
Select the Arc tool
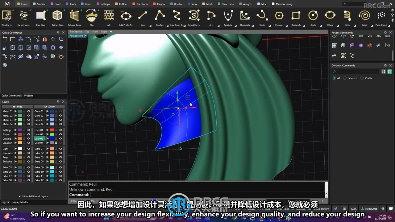211,18
